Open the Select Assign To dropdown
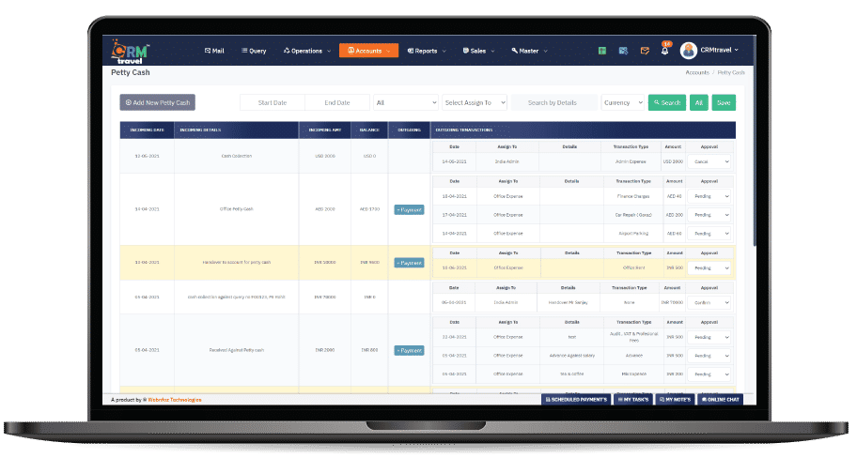The height and width of the screenshot is (458, 857). (x=475, y=102)
